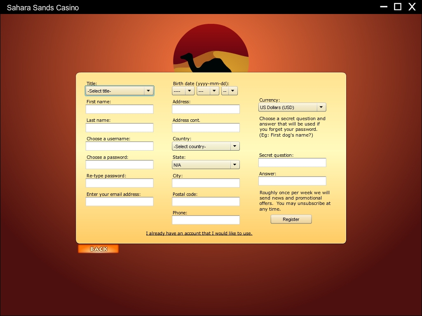Click the Re-type password field
Viewport: 422px width, 316px height.
coord(120,183)
